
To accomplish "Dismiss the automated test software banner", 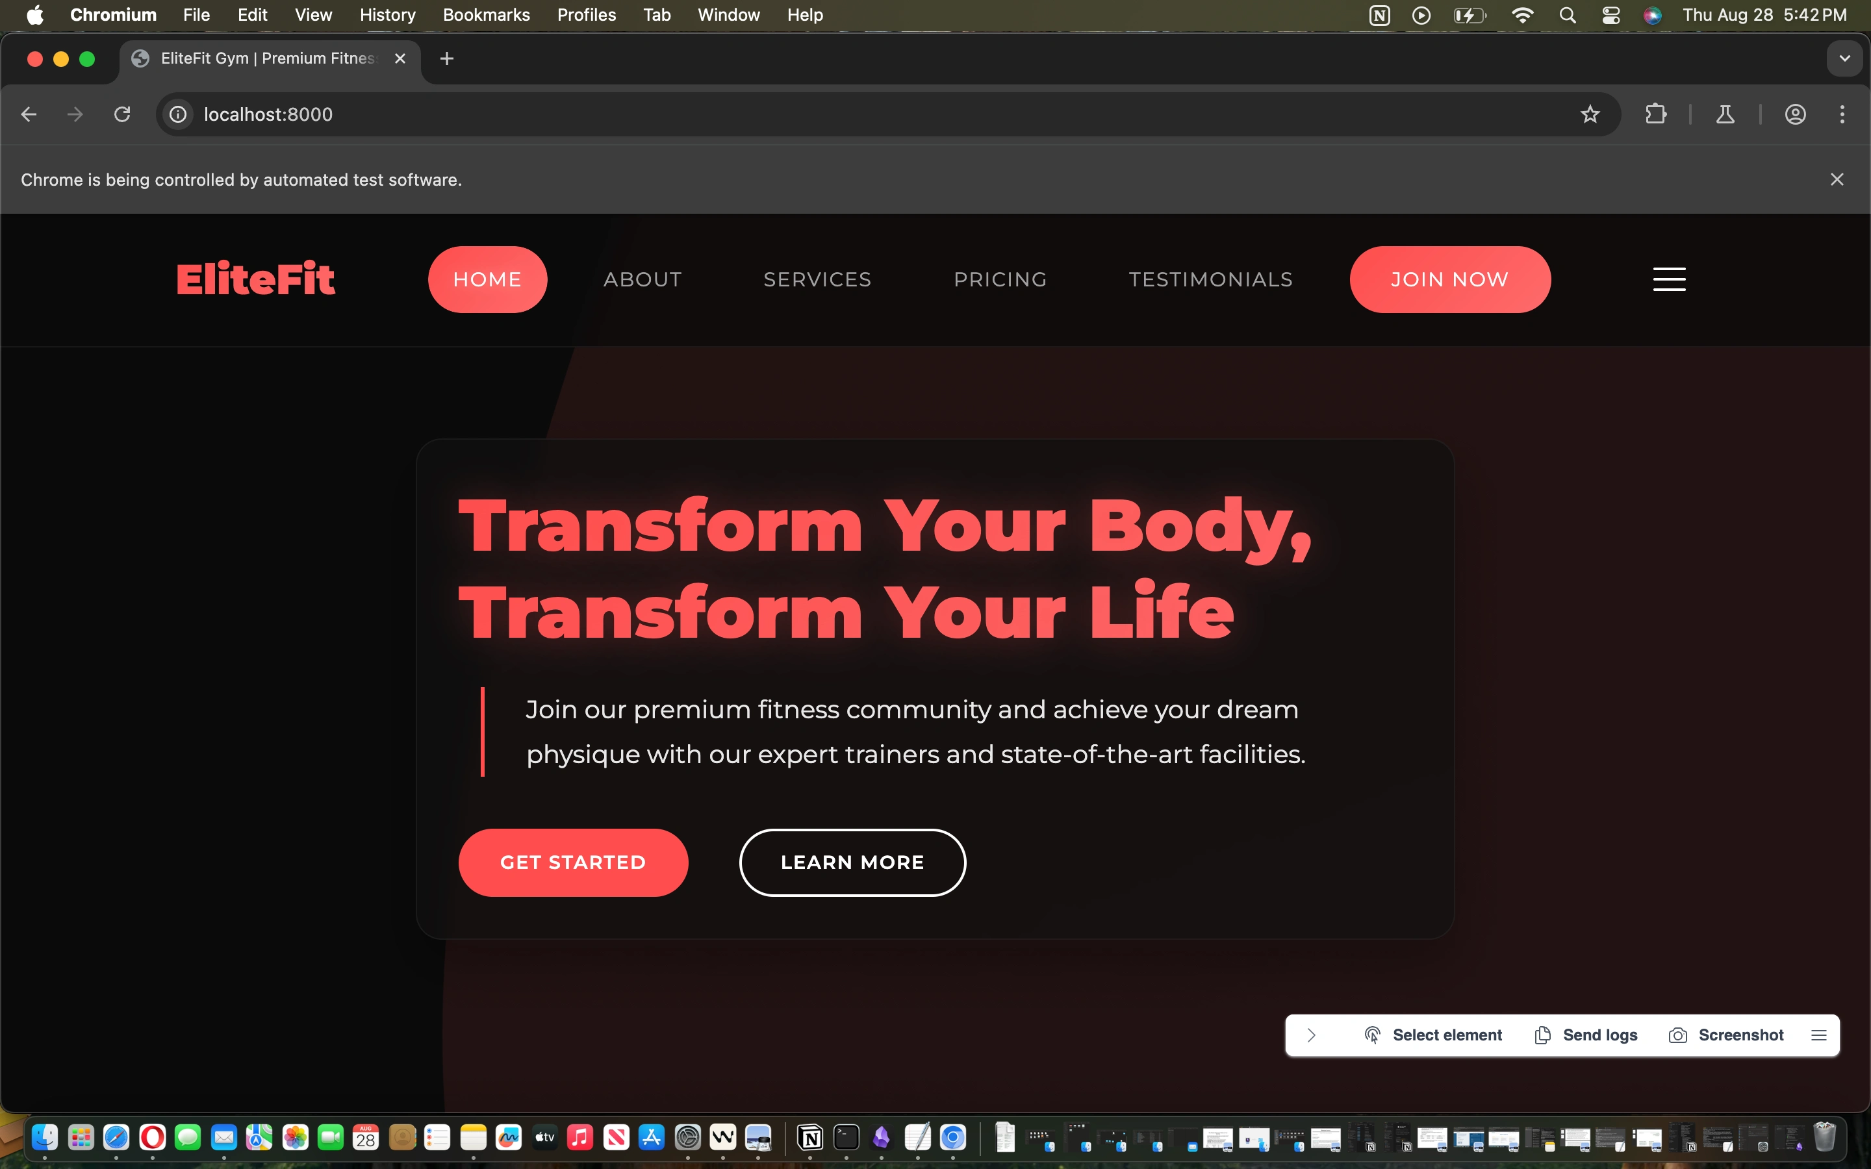I will (1837, 179).
